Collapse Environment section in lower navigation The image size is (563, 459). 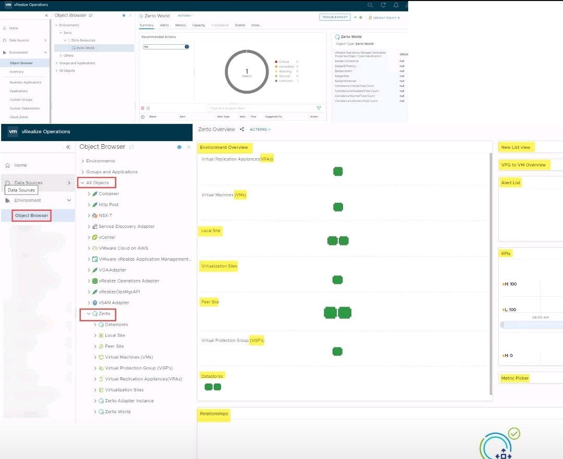tap(69, 200)
